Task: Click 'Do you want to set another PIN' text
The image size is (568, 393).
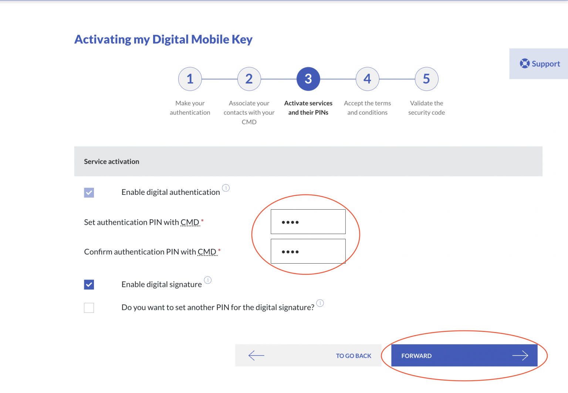Action: (218, 308)
